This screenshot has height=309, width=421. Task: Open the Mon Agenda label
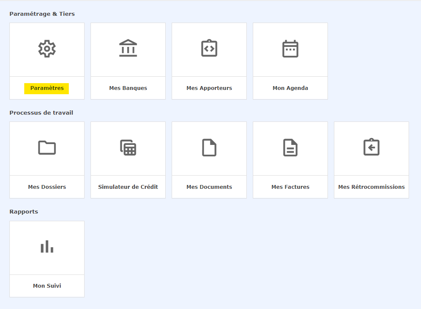[x=290, y=88]
